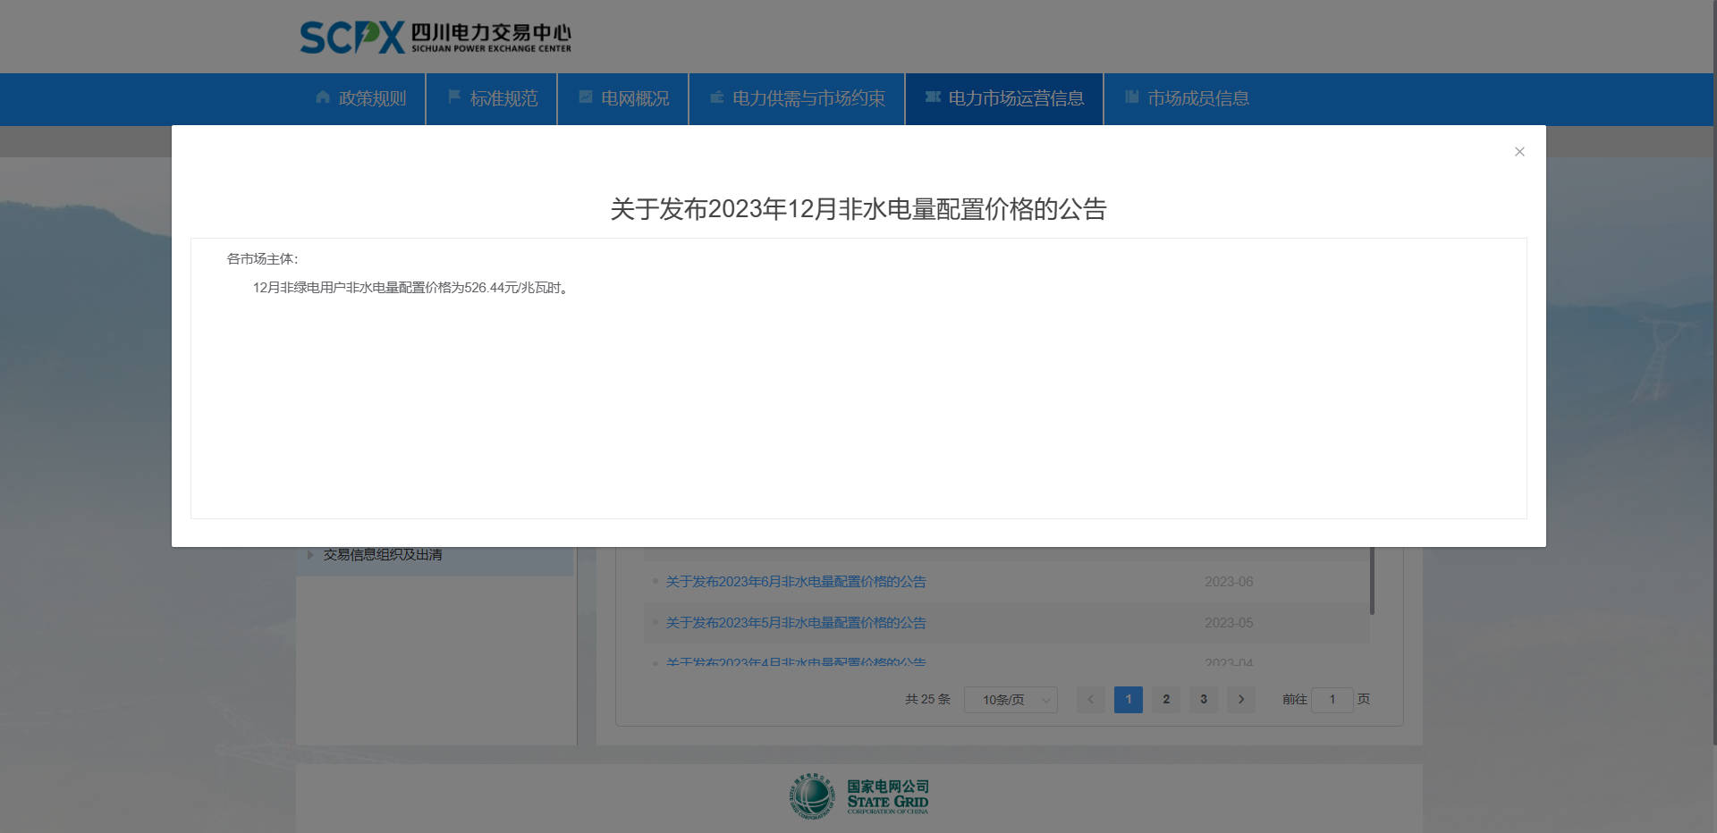Click the icon beside 电力供需与市场约束
Viewport: 1717px width, 833px height.
(717, 97)
